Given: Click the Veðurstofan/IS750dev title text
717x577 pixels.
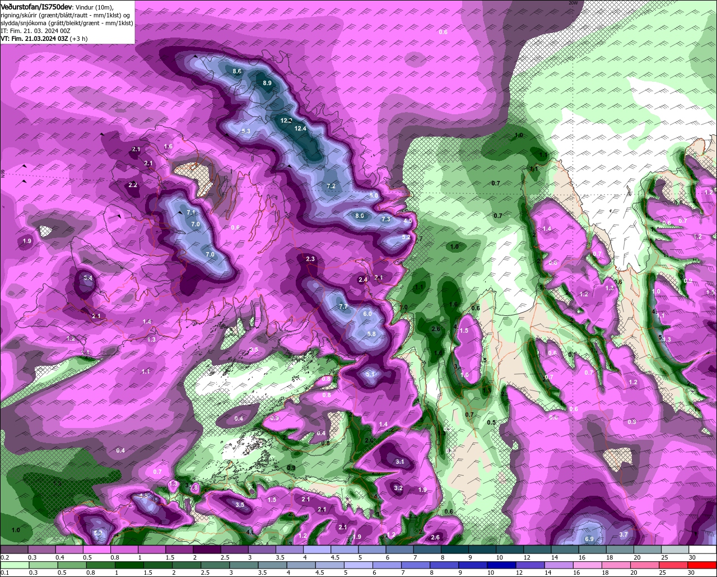Looking at the screenshot, I should pos(36,6).
